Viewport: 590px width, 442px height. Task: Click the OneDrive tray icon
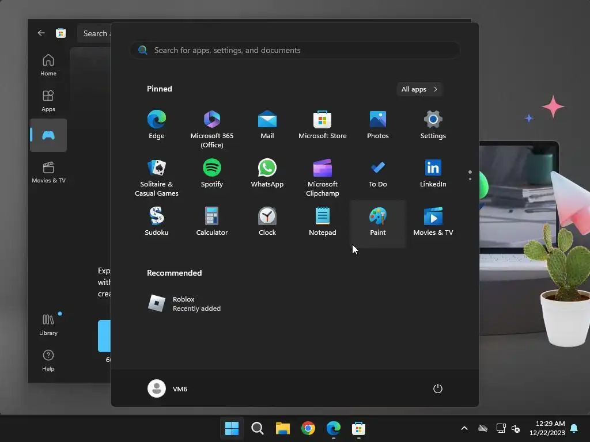[483, 428]
